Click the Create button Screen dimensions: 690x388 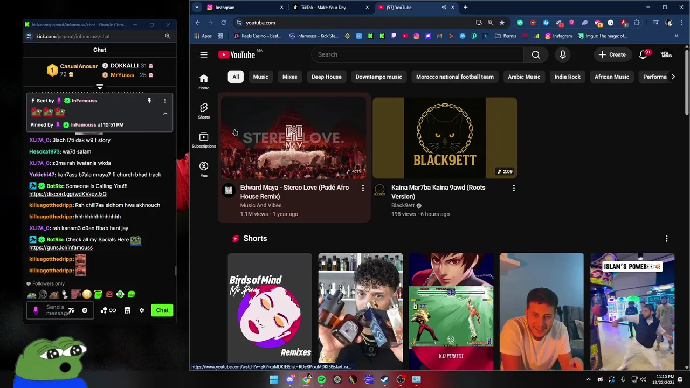click(612, 54)
